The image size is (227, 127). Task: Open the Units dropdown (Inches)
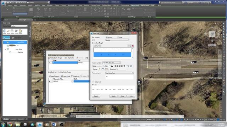tap(117, 40)
